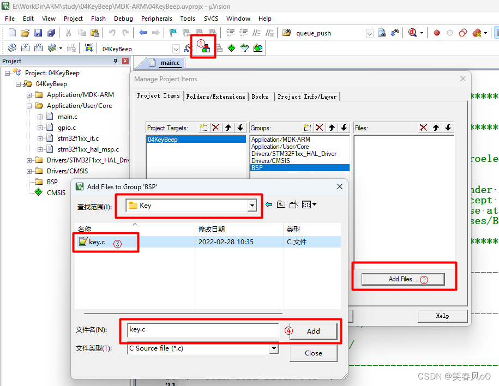The image size is (499, 386).
Task: Expand the Drivers/CMSIS group
Action: (x=29, y=171)
